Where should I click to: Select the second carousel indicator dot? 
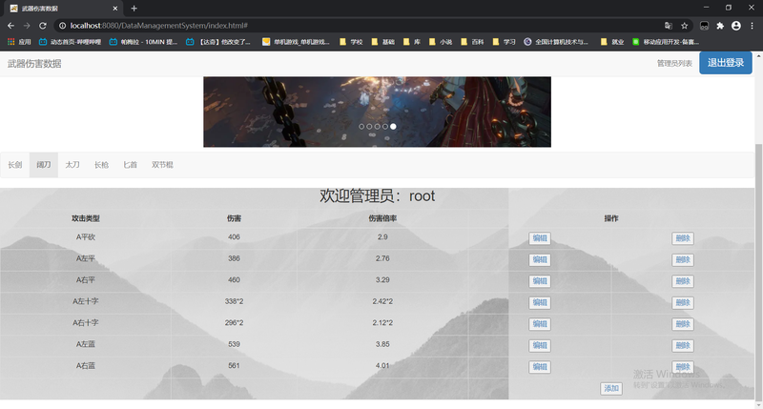(x=369, y=127)
